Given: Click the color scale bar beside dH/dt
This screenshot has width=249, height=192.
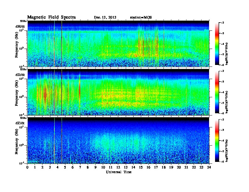Looking at the screenshot, I should point(217,44).
